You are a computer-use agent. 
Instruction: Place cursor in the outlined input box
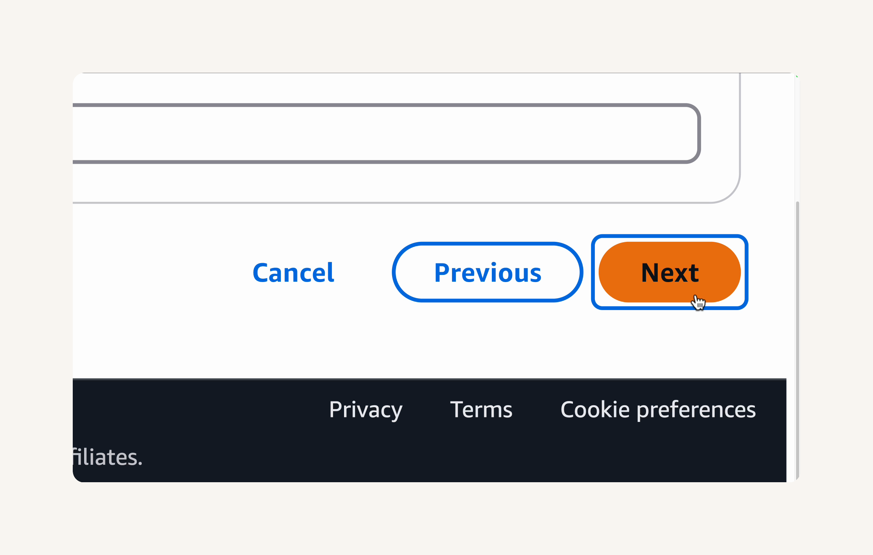386,133
